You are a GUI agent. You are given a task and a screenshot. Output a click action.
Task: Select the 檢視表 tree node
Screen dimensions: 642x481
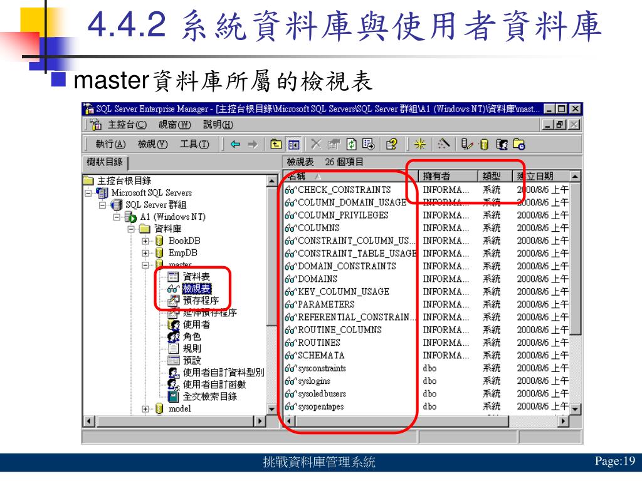click(x=196, y=289)
